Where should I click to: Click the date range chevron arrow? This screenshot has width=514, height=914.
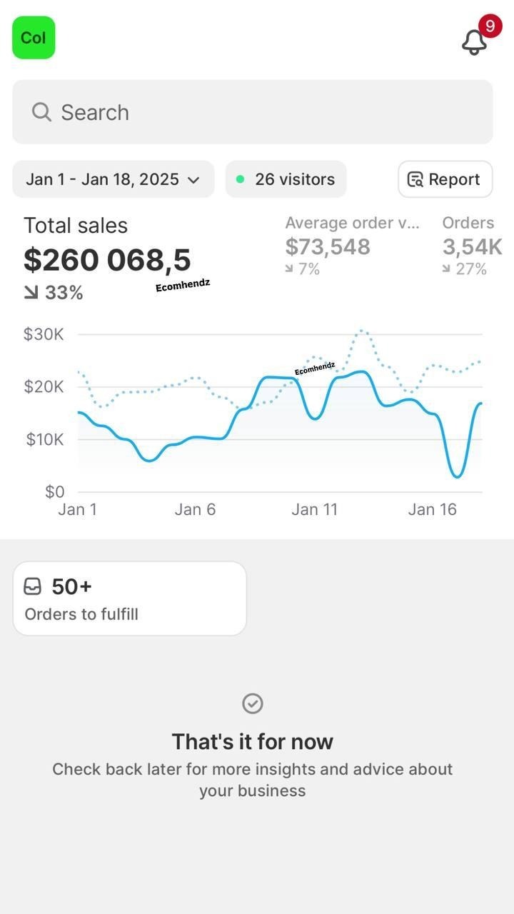tap(193, 180)
